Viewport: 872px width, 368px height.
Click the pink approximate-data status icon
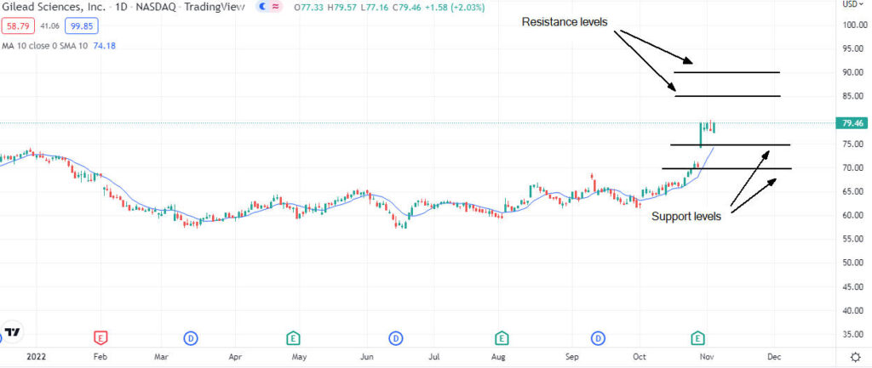pyautogui.click(x=275, y=7)
